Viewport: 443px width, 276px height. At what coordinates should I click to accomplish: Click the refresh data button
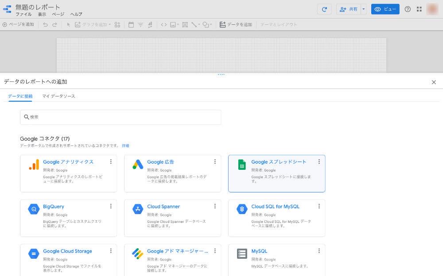click(324, 9)
